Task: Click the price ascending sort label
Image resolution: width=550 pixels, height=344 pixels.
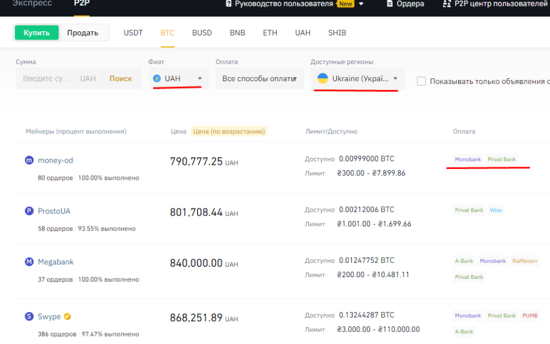Action: [x=229, y=131]
